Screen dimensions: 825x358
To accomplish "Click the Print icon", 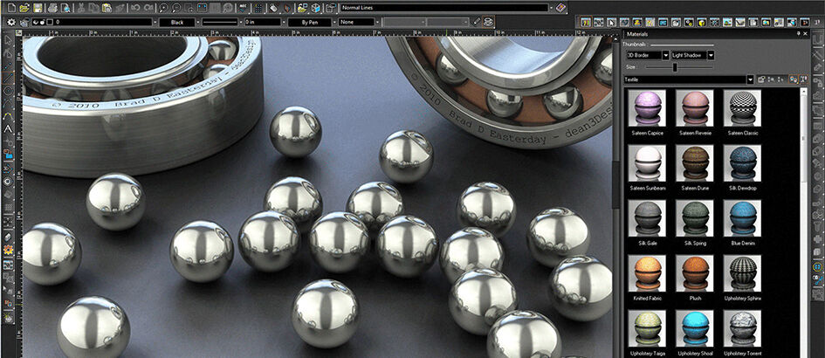I will pyautogui.click(x=52, y=8).
